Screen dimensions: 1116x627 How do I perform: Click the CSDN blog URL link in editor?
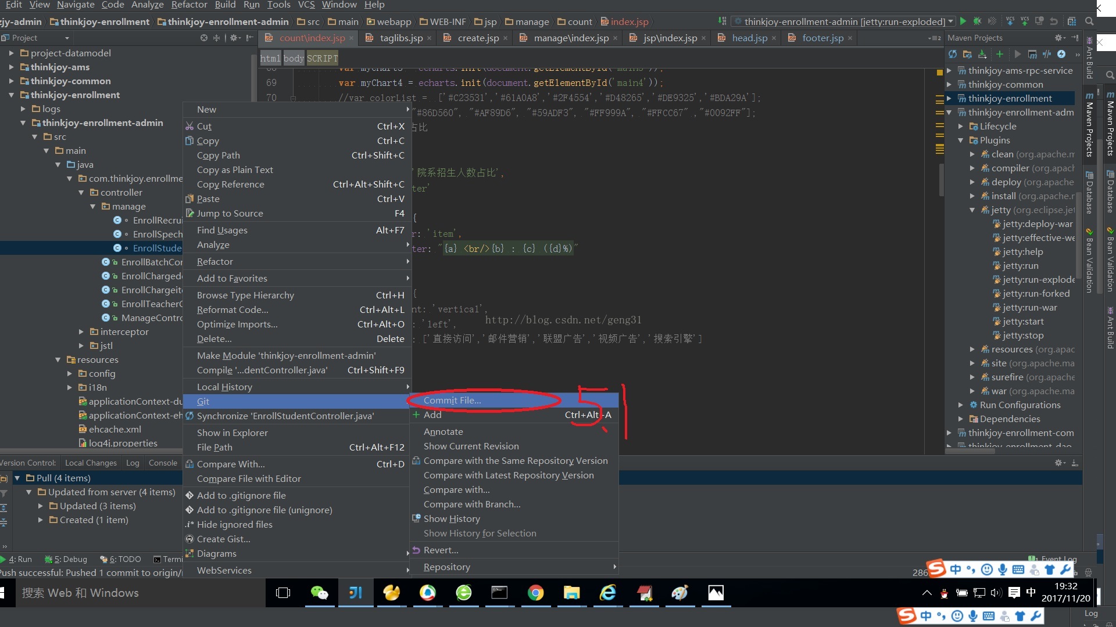[x=564, y=320]
